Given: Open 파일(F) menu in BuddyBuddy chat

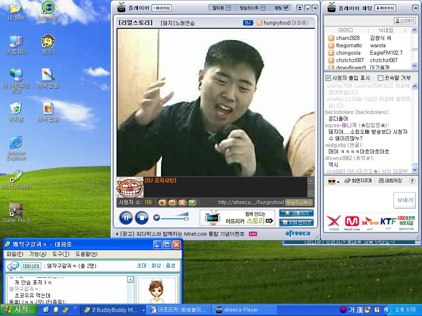Looking at the screenshot, I should (15, 254).
